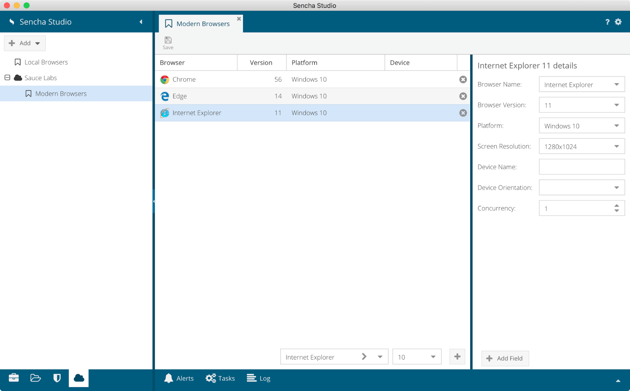Open the settings gear icon
The image size is (630, 391).
coord(618,22)
